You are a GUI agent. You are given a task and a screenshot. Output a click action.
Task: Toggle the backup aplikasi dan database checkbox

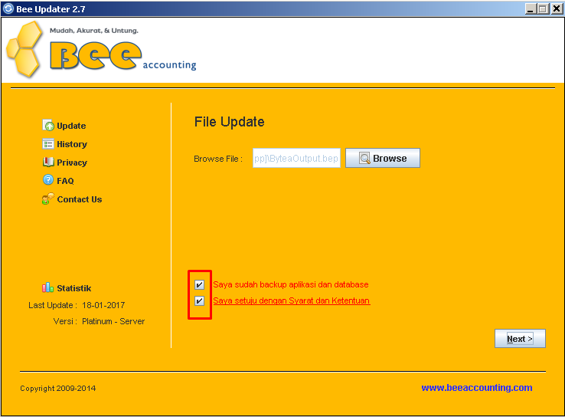199,284
